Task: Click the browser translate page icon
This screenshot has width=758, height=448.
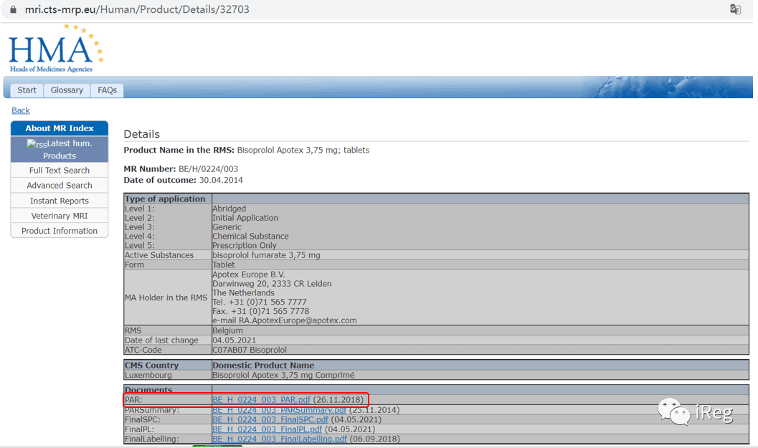Action: pyautogui.click(x=735, y=9)
